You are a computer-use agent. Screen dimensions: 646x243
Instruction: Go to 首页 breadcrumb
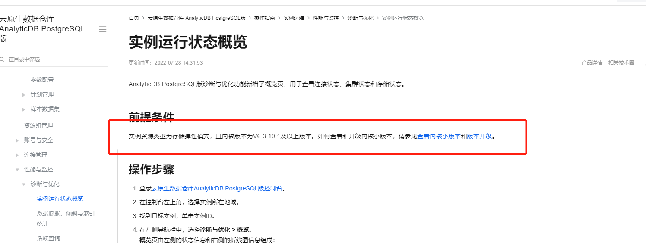coord(134,18)
